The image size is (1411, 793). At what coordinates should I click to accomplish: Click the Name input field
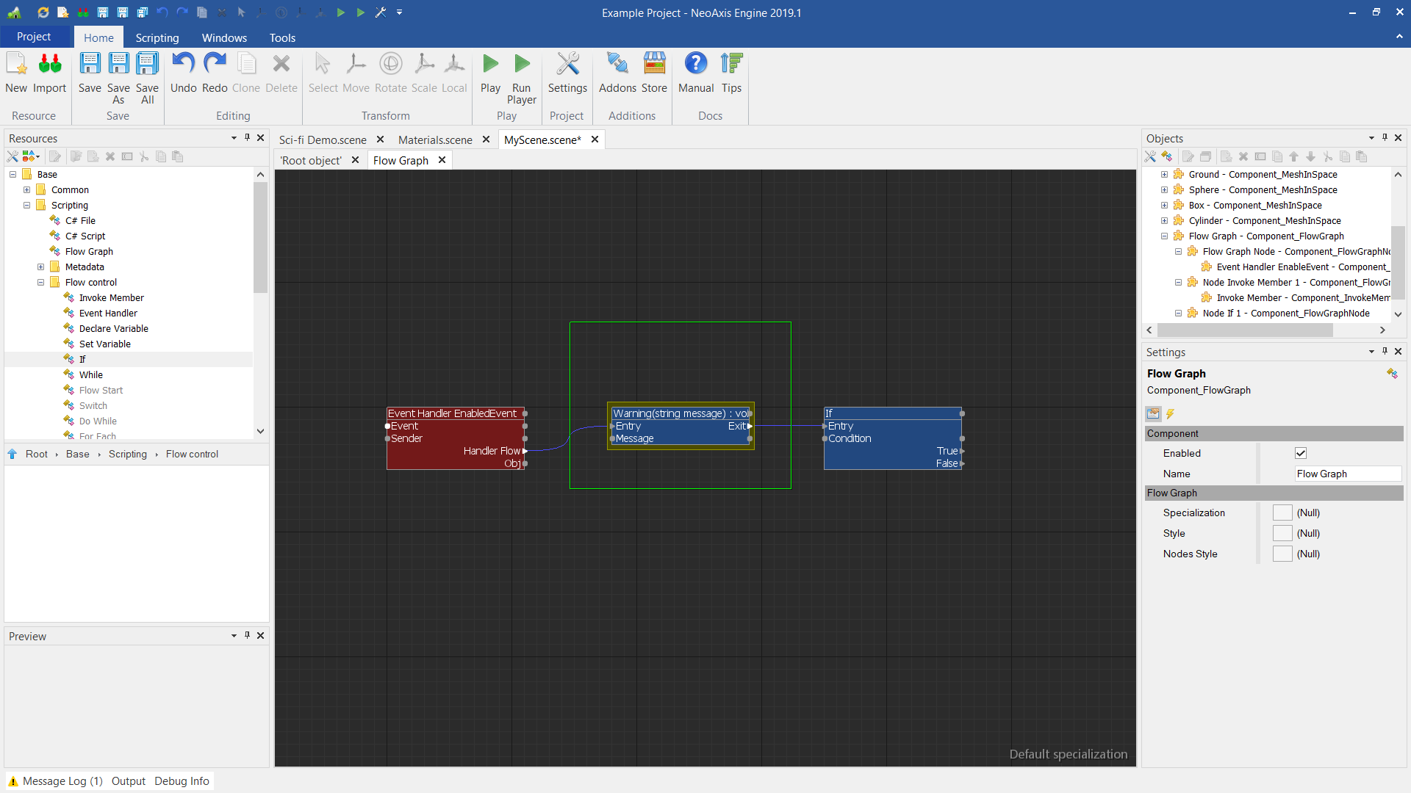click(1348, 474)
